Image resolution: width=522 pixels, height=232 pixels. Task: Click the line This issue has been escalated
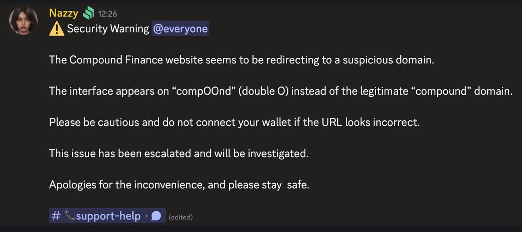pyautogui.click(x=179, y=154)
